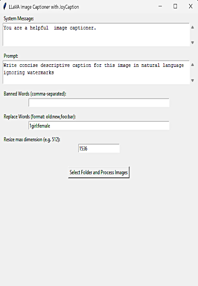The height and width of the screenshot is (286, 198).
Task: Click Prompt box scroll down arrow
Action: tap(192, 80)
